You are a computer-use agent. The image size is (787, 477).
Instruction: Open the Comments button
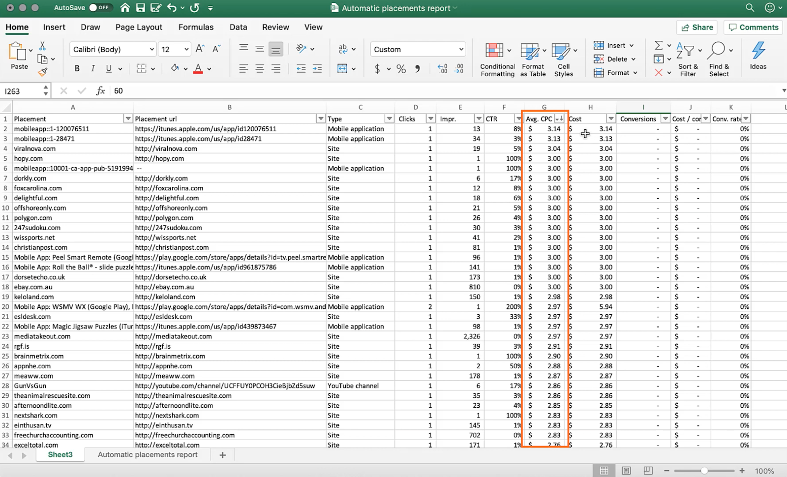754,28
